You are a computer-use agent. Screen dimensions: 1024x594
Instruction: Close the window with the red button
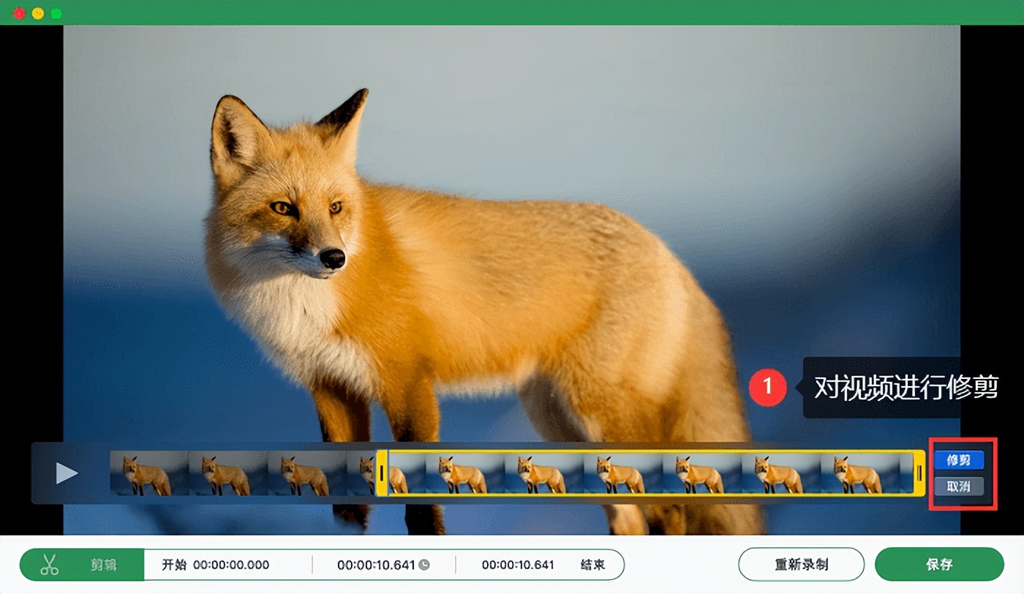[x=19, y=13]
